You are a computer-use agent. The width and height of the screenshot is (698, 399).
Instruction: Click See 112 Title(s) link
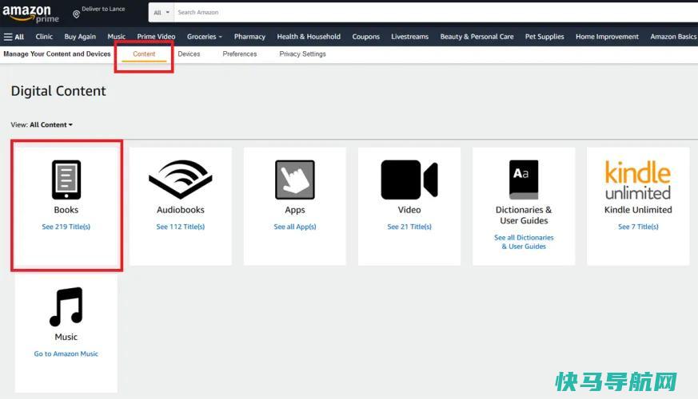click(180, 227)
